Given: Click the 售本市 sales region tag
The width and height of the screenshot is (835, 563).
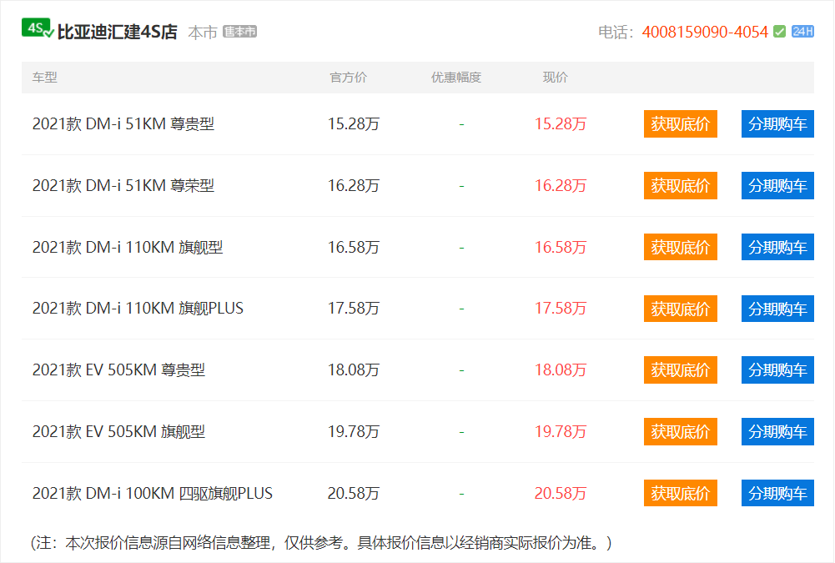Looking at the screenshot, I should (x=239, y=32).
